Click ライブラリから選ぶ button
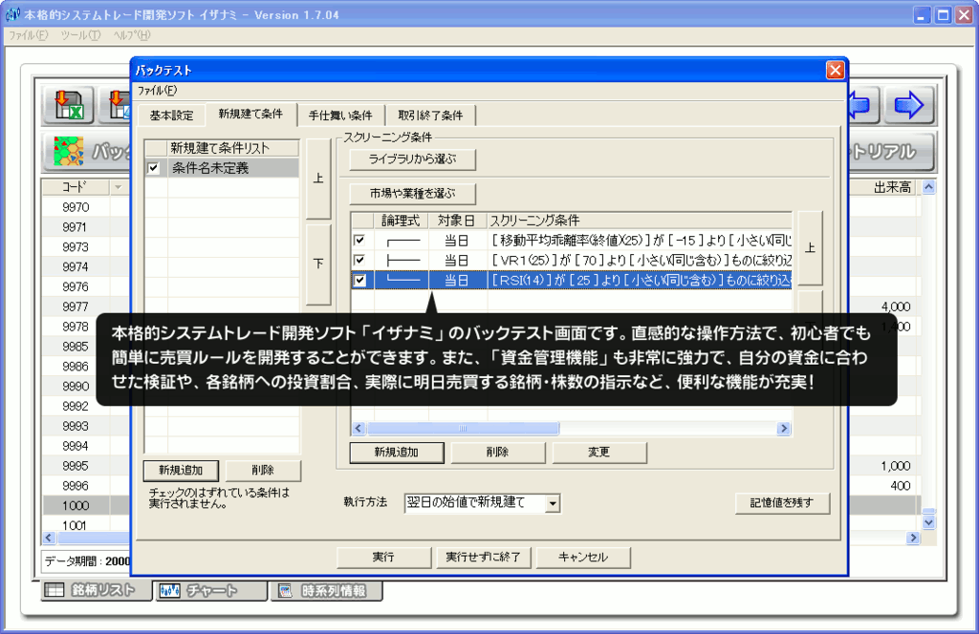Image resolution: width=979 pixels, height=634 pixels. pyautogui.click(x=413, y=158)
